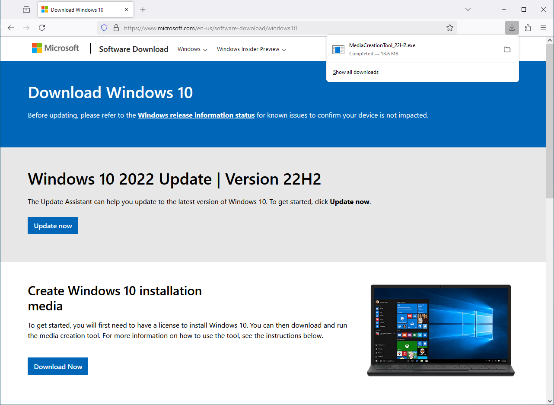Click the Completed — 18.6 MB status

[374, 54]
